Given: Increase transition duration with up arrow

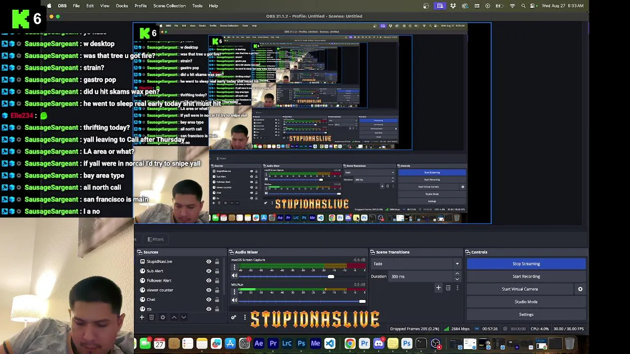Looking at the screenshot, I should click(457, 274).
